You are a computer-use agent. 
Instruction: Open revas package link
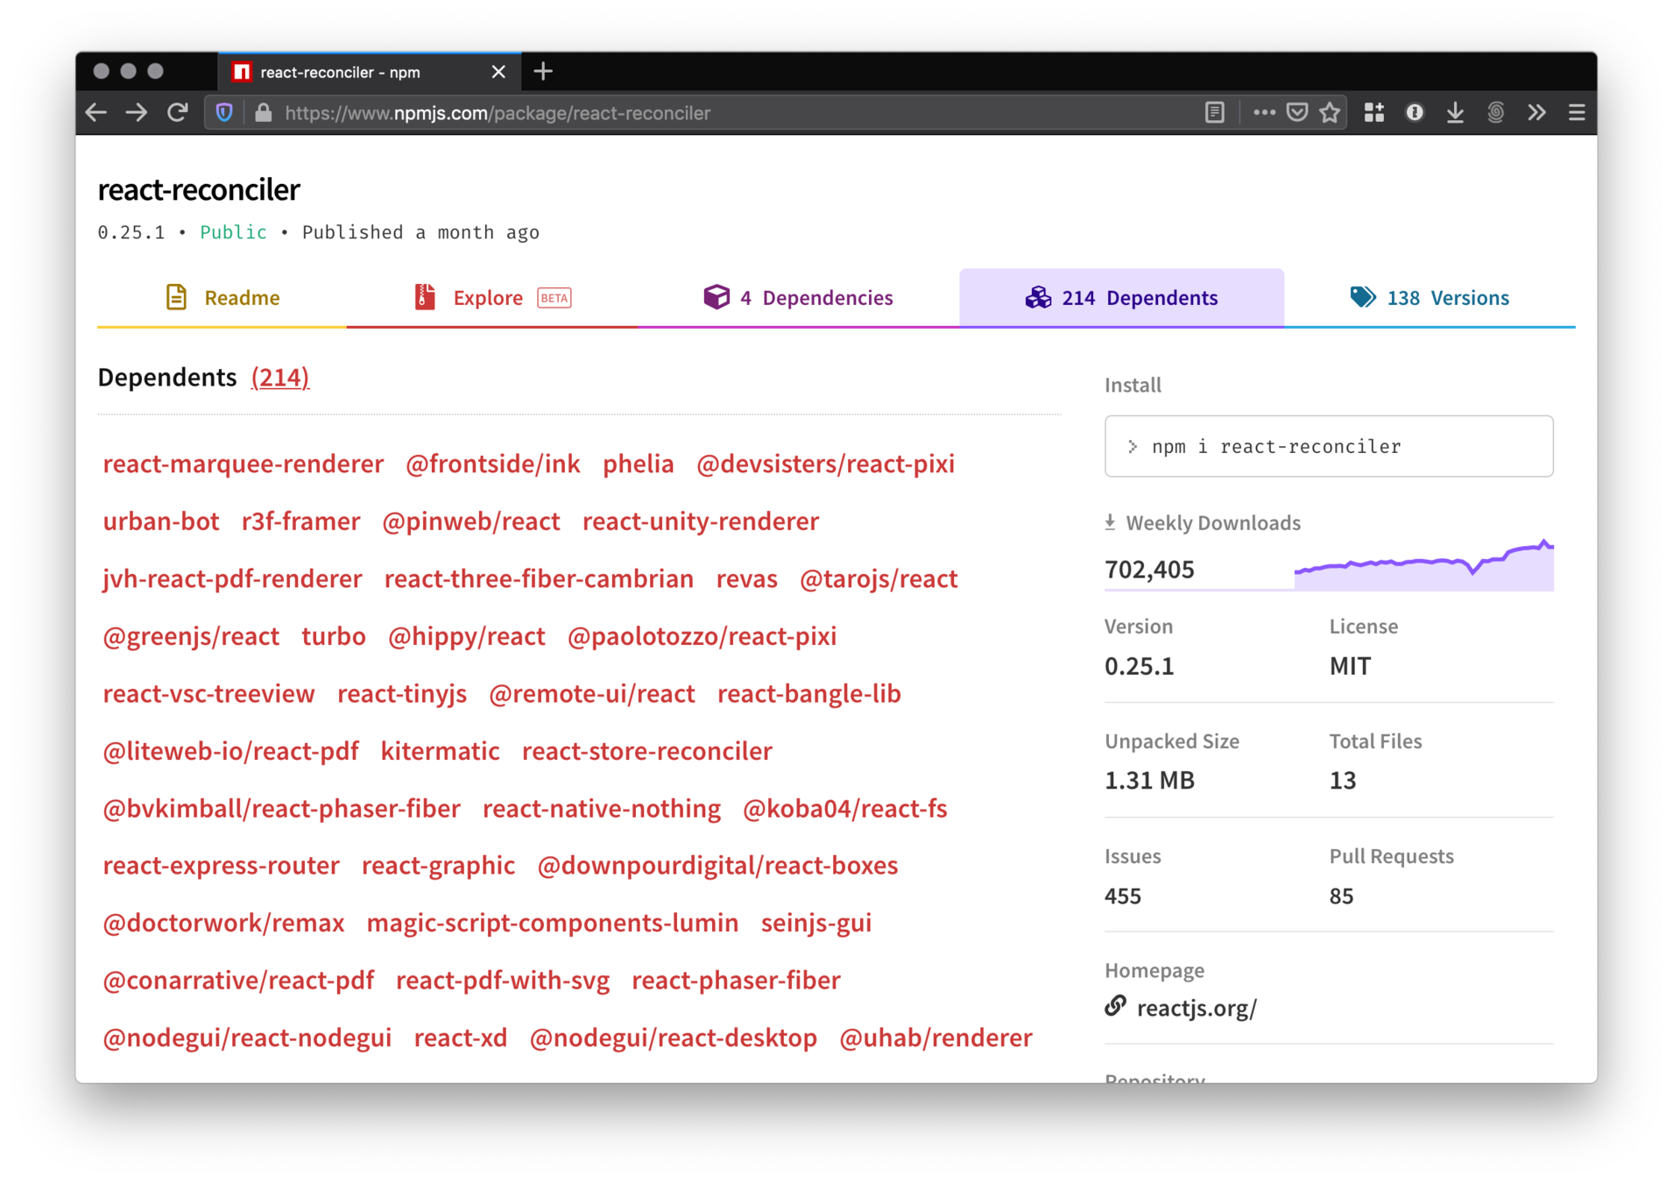[x=747, y=578]
